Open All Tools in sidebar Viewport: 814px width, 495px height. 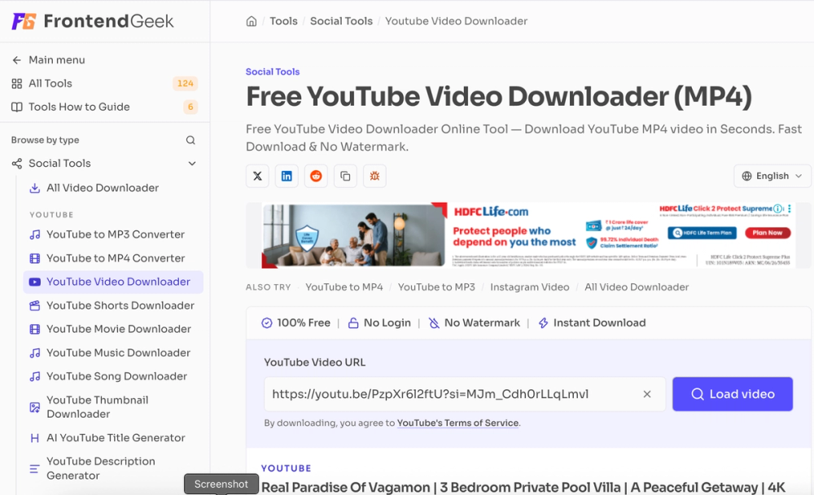104,84
